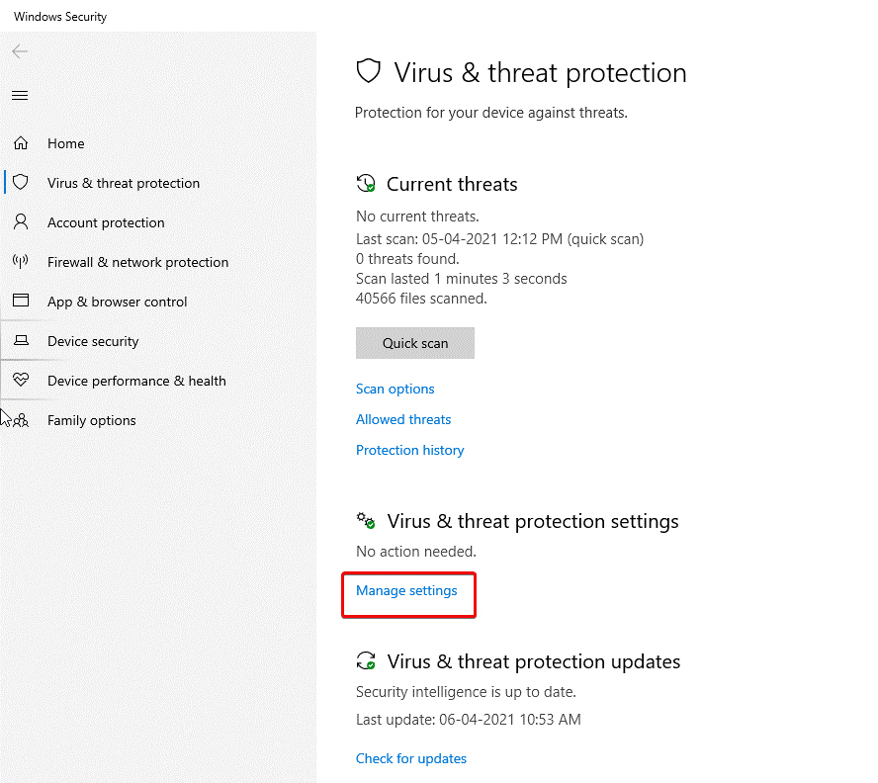878x783 pixels.
Task: Click the Virus & threat protection shield icon
Action: (21, 183)
